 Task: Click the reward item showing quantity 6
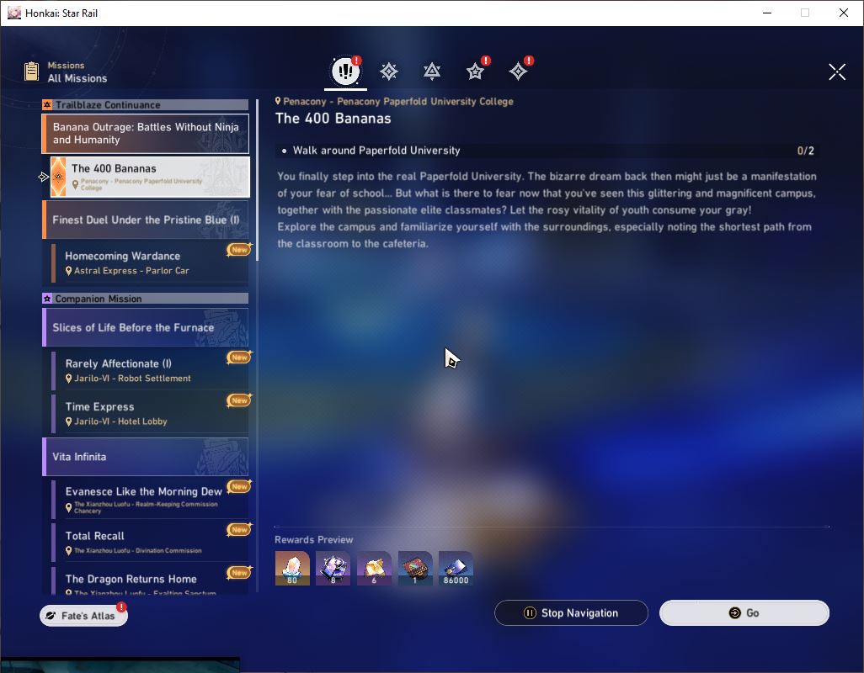pyautogui.click(x=374, y=569)
